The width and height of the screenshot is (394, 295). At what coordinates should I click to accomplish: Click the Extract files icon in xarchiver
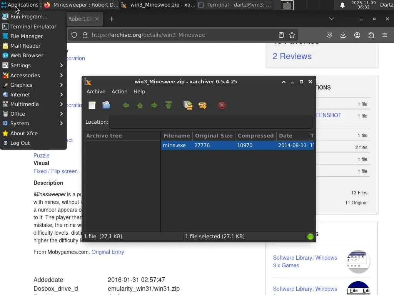click(202, 105)
